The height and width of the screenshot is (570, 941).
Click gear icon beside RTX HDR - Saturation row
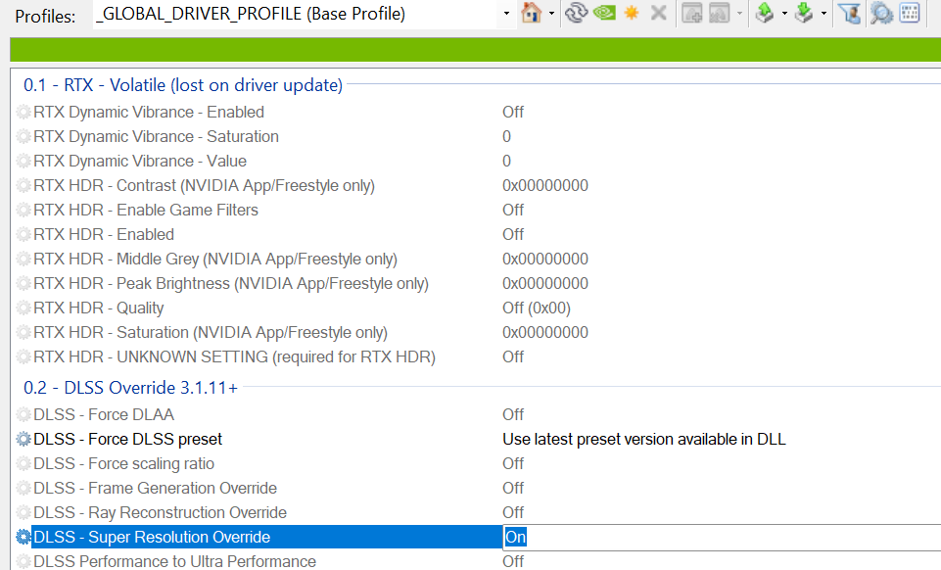coord(24,332)
